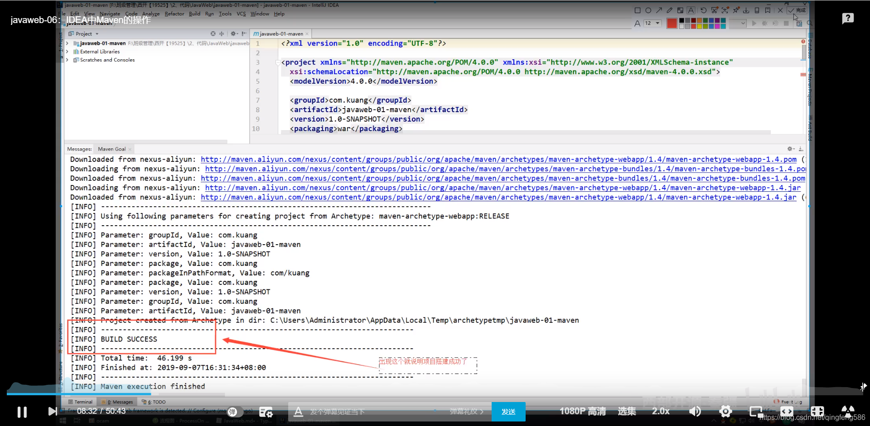Image resolution: width=870 pixels, height=426 pixels.
Task: Open the 0: Messages tool tab
Action: [x=117, y=402]
